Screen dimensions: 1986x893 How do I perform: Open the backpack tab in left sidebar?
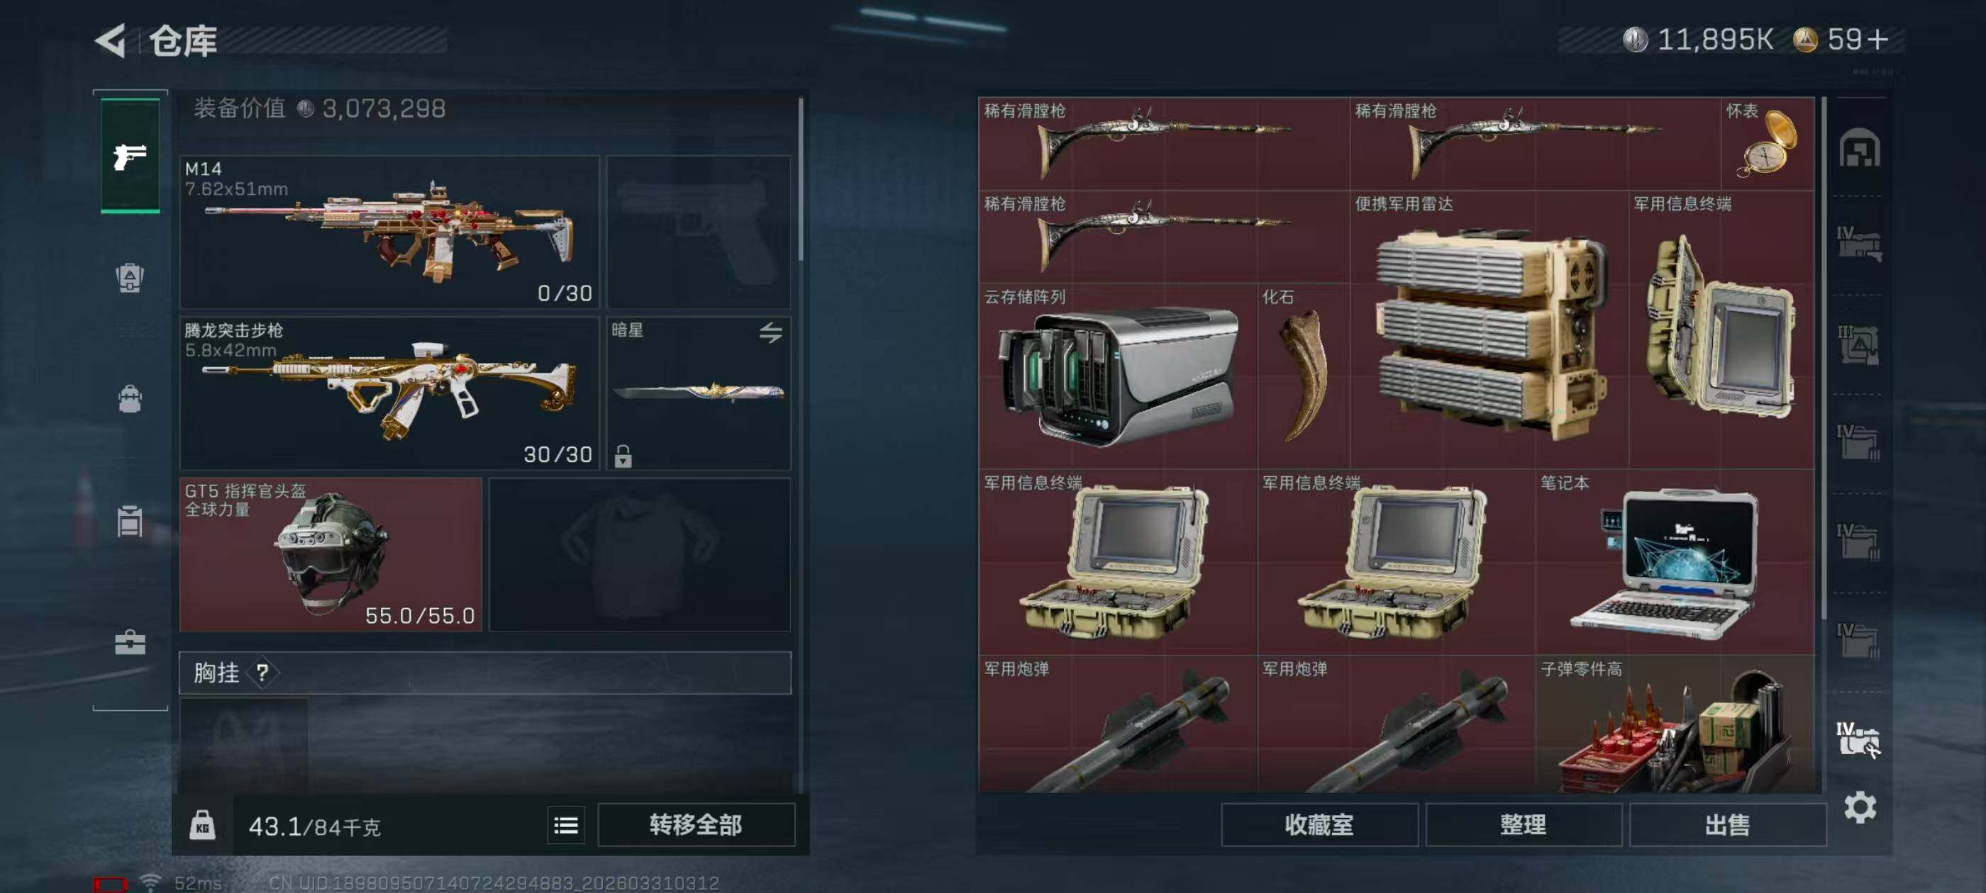[x=130, y=399]
